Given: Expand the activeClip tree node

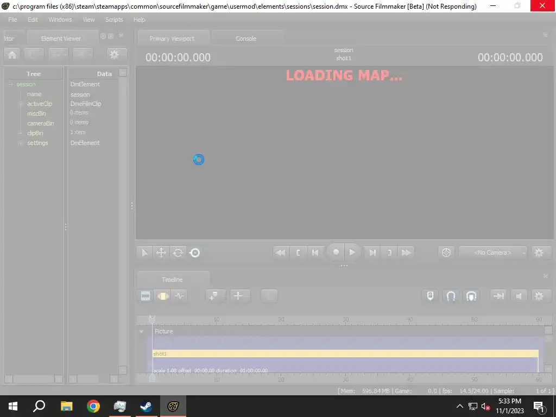Looking at the screenshot, I should coord(21,104).
